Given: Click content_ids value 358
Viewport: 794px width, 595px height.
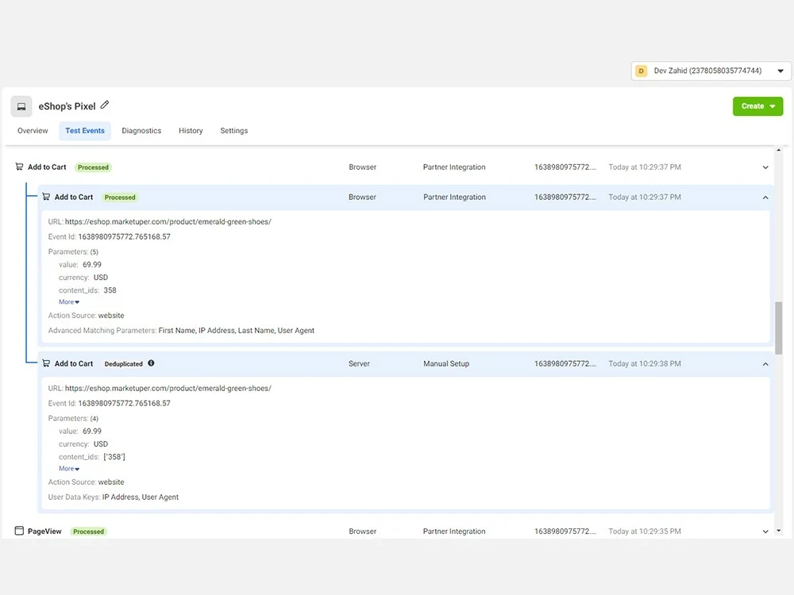Looking at the screenshot, I should pos(110,290).
